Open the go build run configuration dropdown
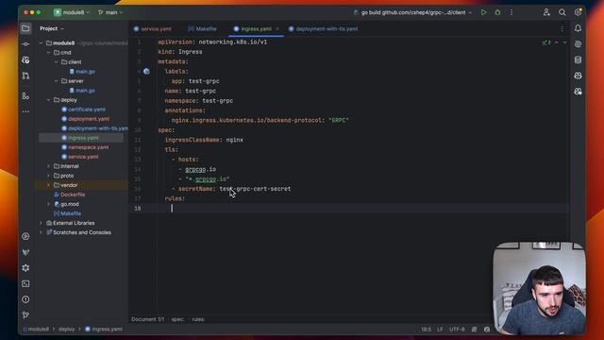 [412, 12]
